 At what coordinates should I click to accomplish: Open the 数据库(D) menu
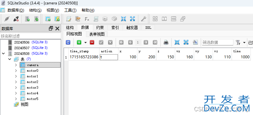[16, 10]
